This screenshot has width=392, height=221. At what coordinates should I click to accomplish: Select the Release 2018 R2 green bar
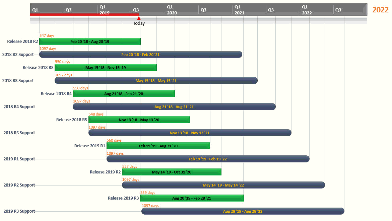pyautogui.click(x=90, y=42)
